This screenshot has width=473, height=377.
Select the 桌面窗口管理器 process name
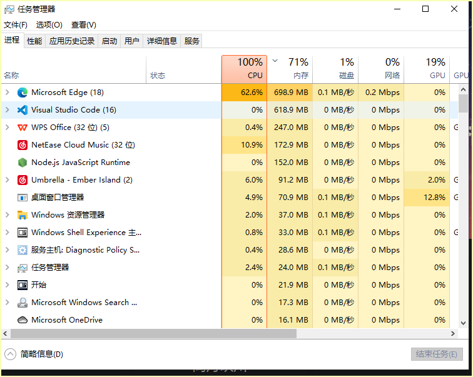pyautogui.click(x=58, y=198)
